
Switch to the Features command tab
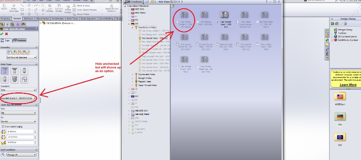click(5, 19)
